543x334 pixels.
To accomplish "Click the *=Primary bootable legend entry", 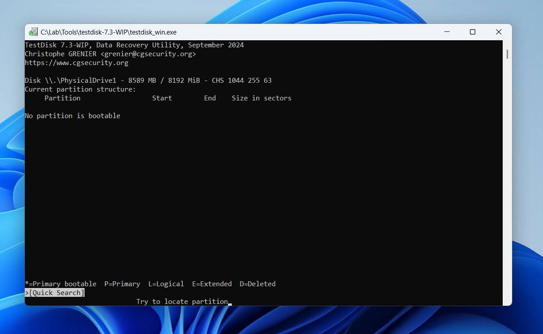I will point(61,284).
